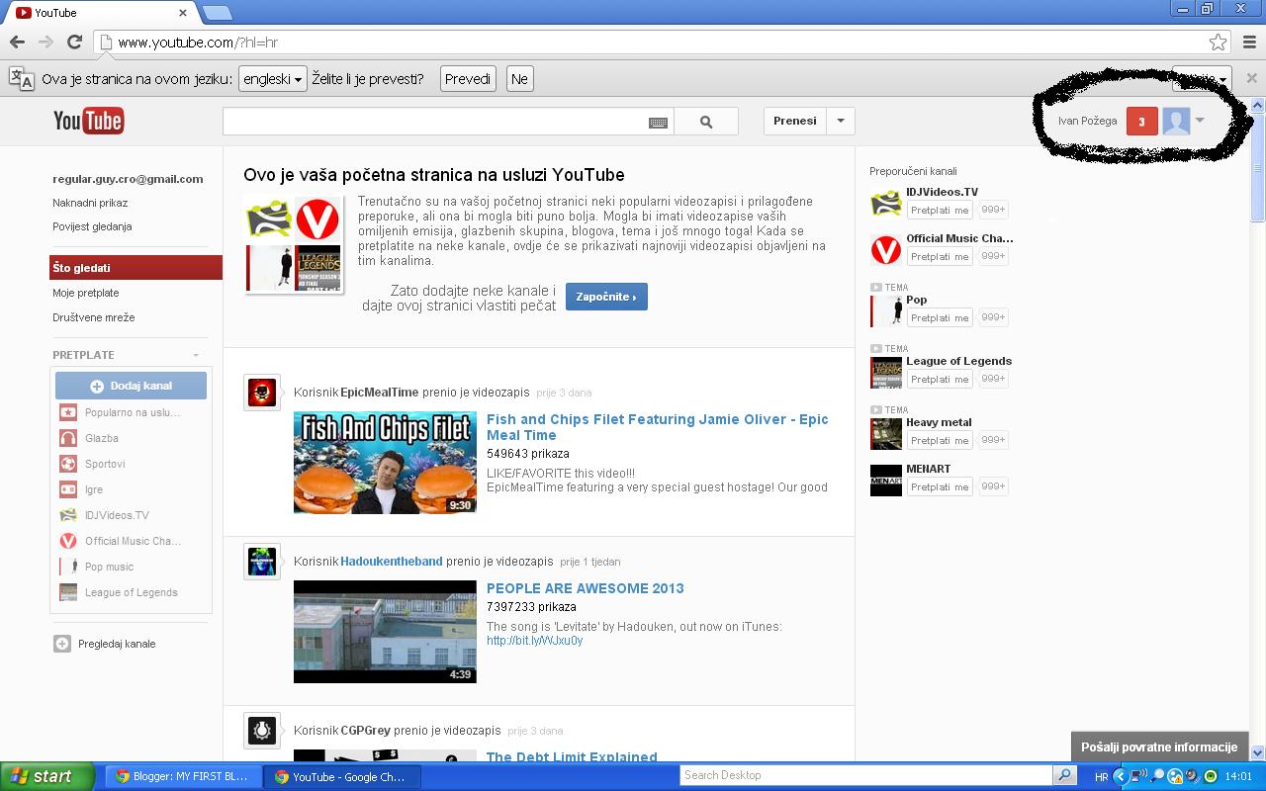The image size is (1266, 791).
Task: Click Chrome's forward arrow
Action: [45, 42]
